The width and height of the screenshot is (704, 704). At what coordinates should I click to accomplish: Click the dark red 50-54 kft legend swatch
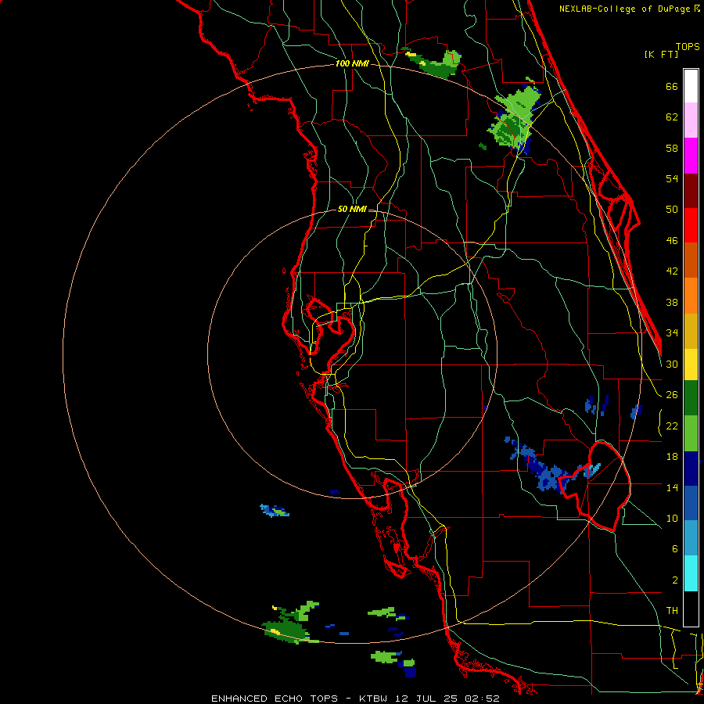(x=691, y=191)
